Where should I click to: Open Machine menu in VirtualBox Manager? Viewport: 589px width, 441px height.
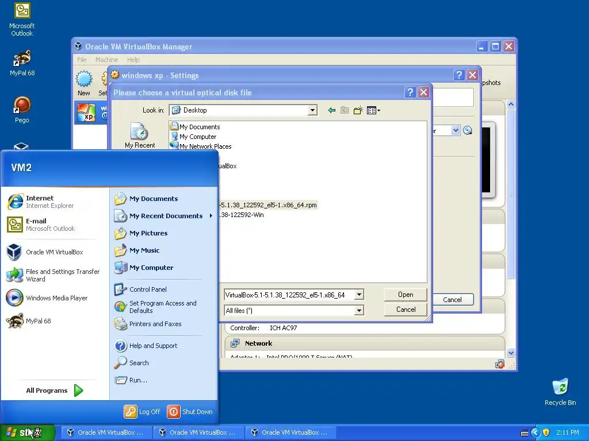[x=106, y=60]
